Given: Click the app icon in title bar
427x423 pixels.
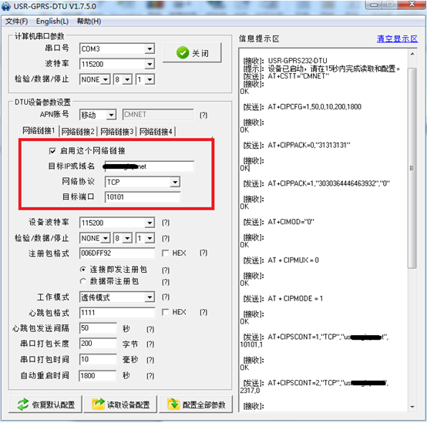Looking at the screenshot, I should [6, 6].
